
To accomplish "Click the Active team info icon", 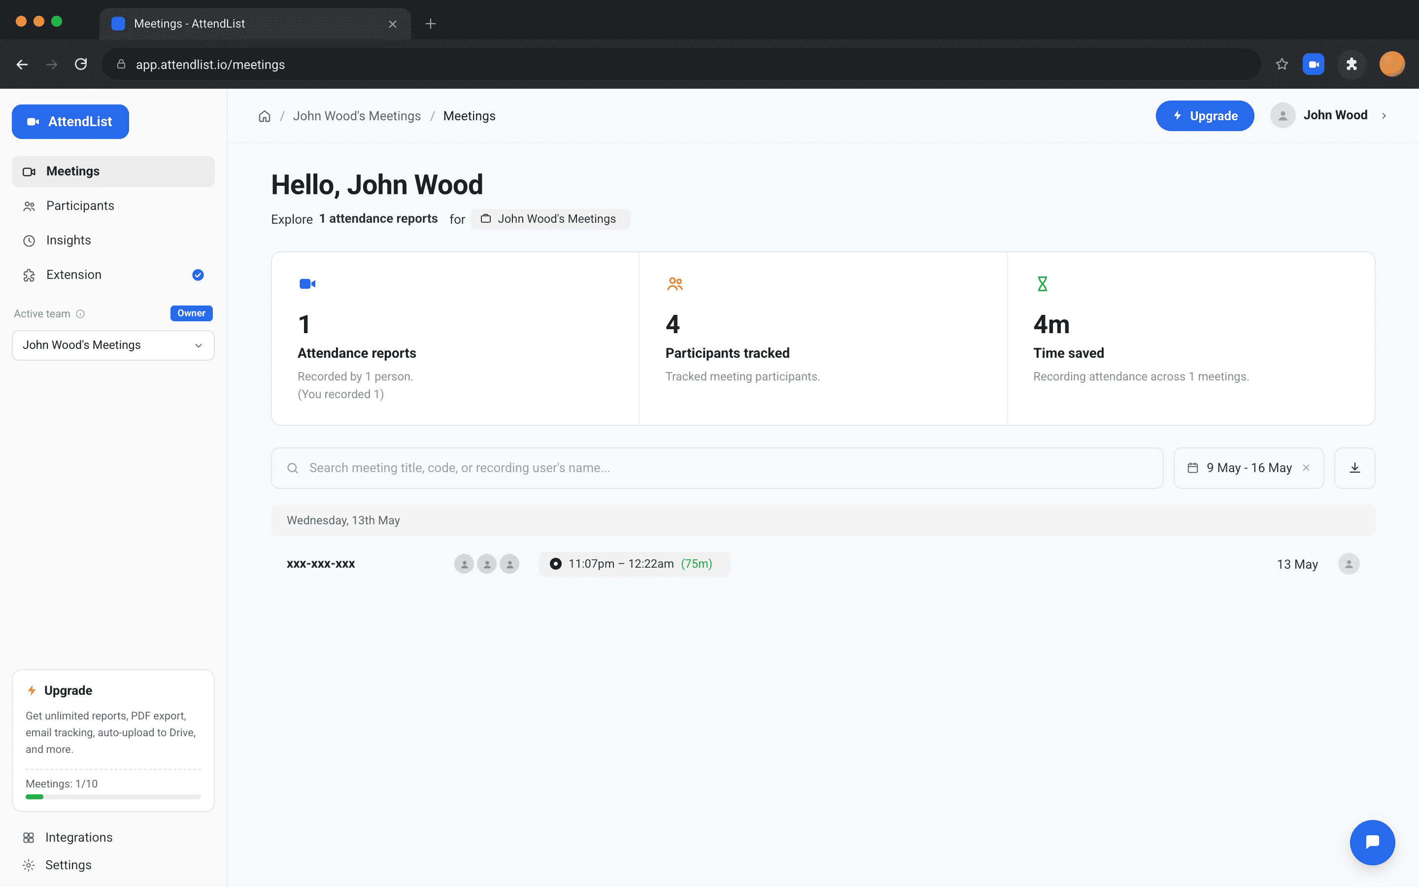I will point(80,314).
